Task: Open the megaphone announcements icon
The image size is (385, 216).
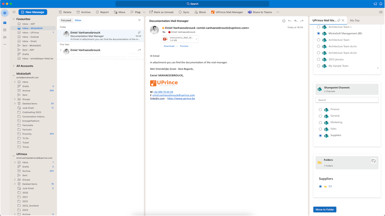Action: coord(375,4)
